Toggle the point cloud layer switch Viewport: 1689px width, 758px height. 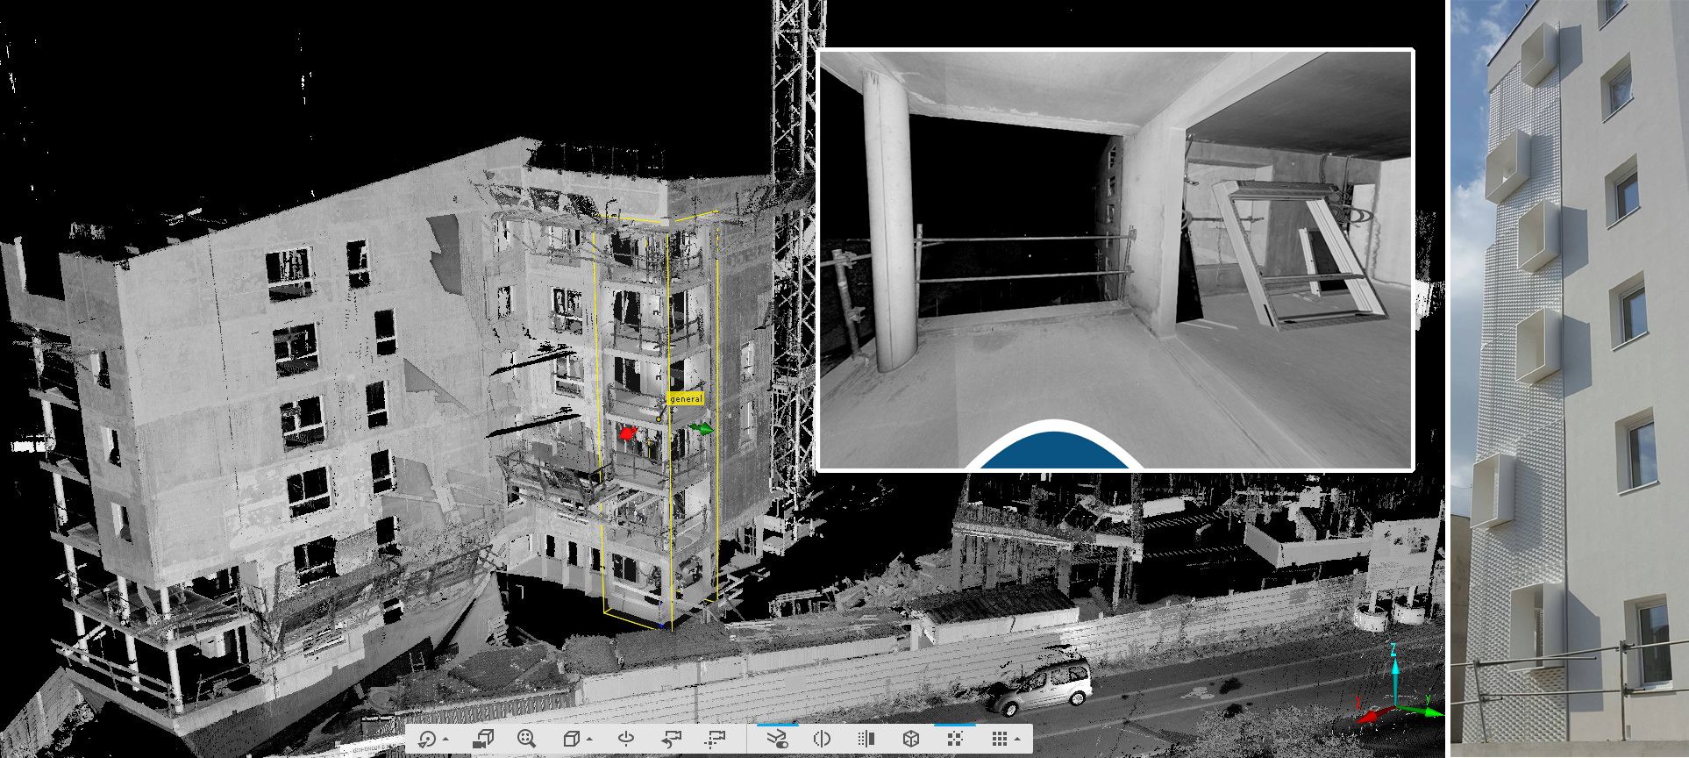(x=777, y=739)
